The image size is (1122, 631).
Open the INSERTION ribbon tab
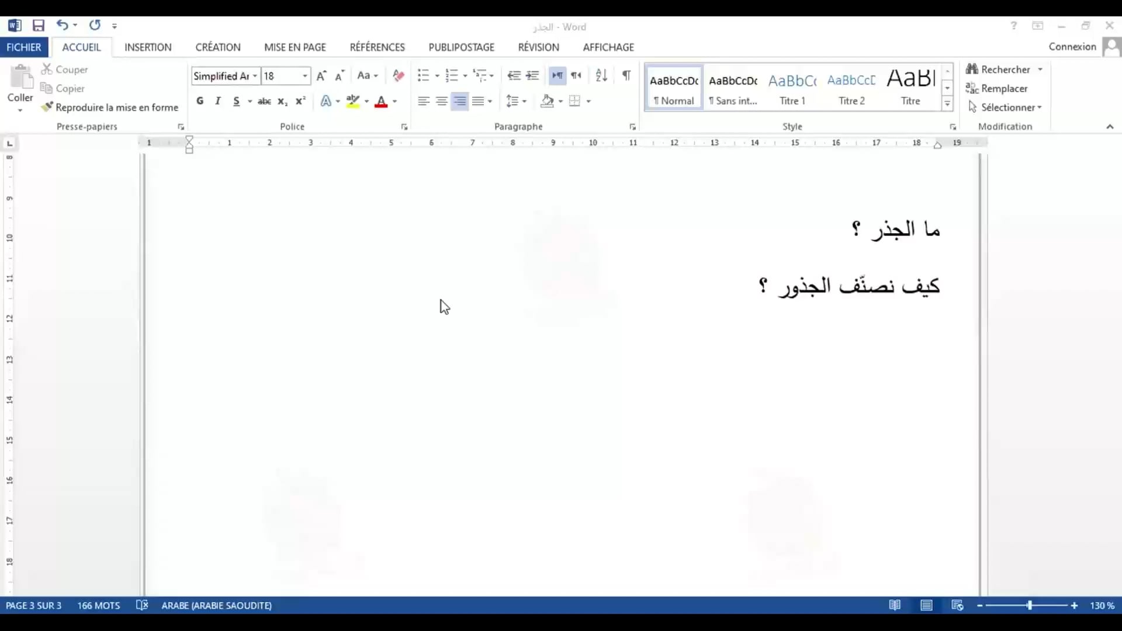(x=148, y=47)
